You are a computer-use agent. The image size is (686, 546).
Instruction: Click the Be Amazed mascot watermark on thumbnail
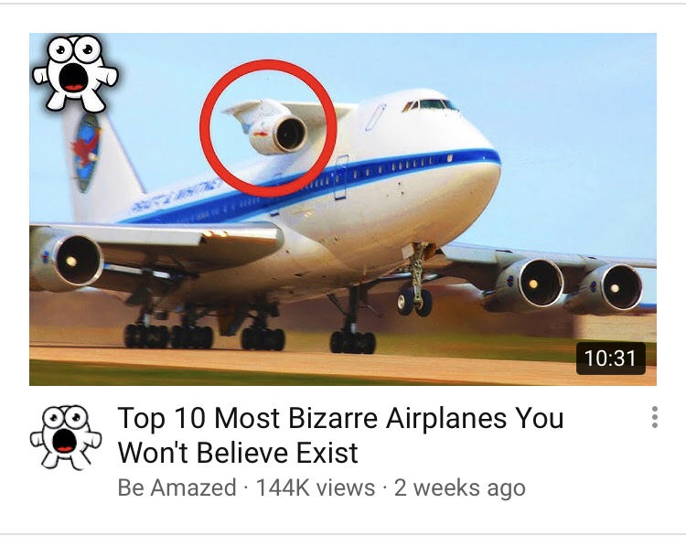75,73
